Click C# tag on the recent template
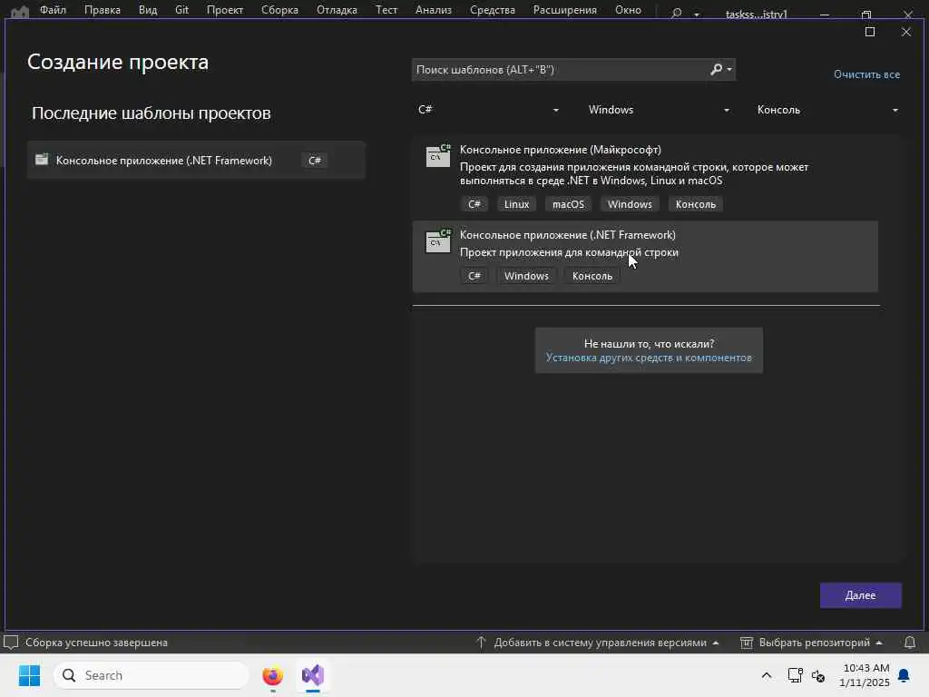Viewport: 929px width, 697px height. pos(315,161)
